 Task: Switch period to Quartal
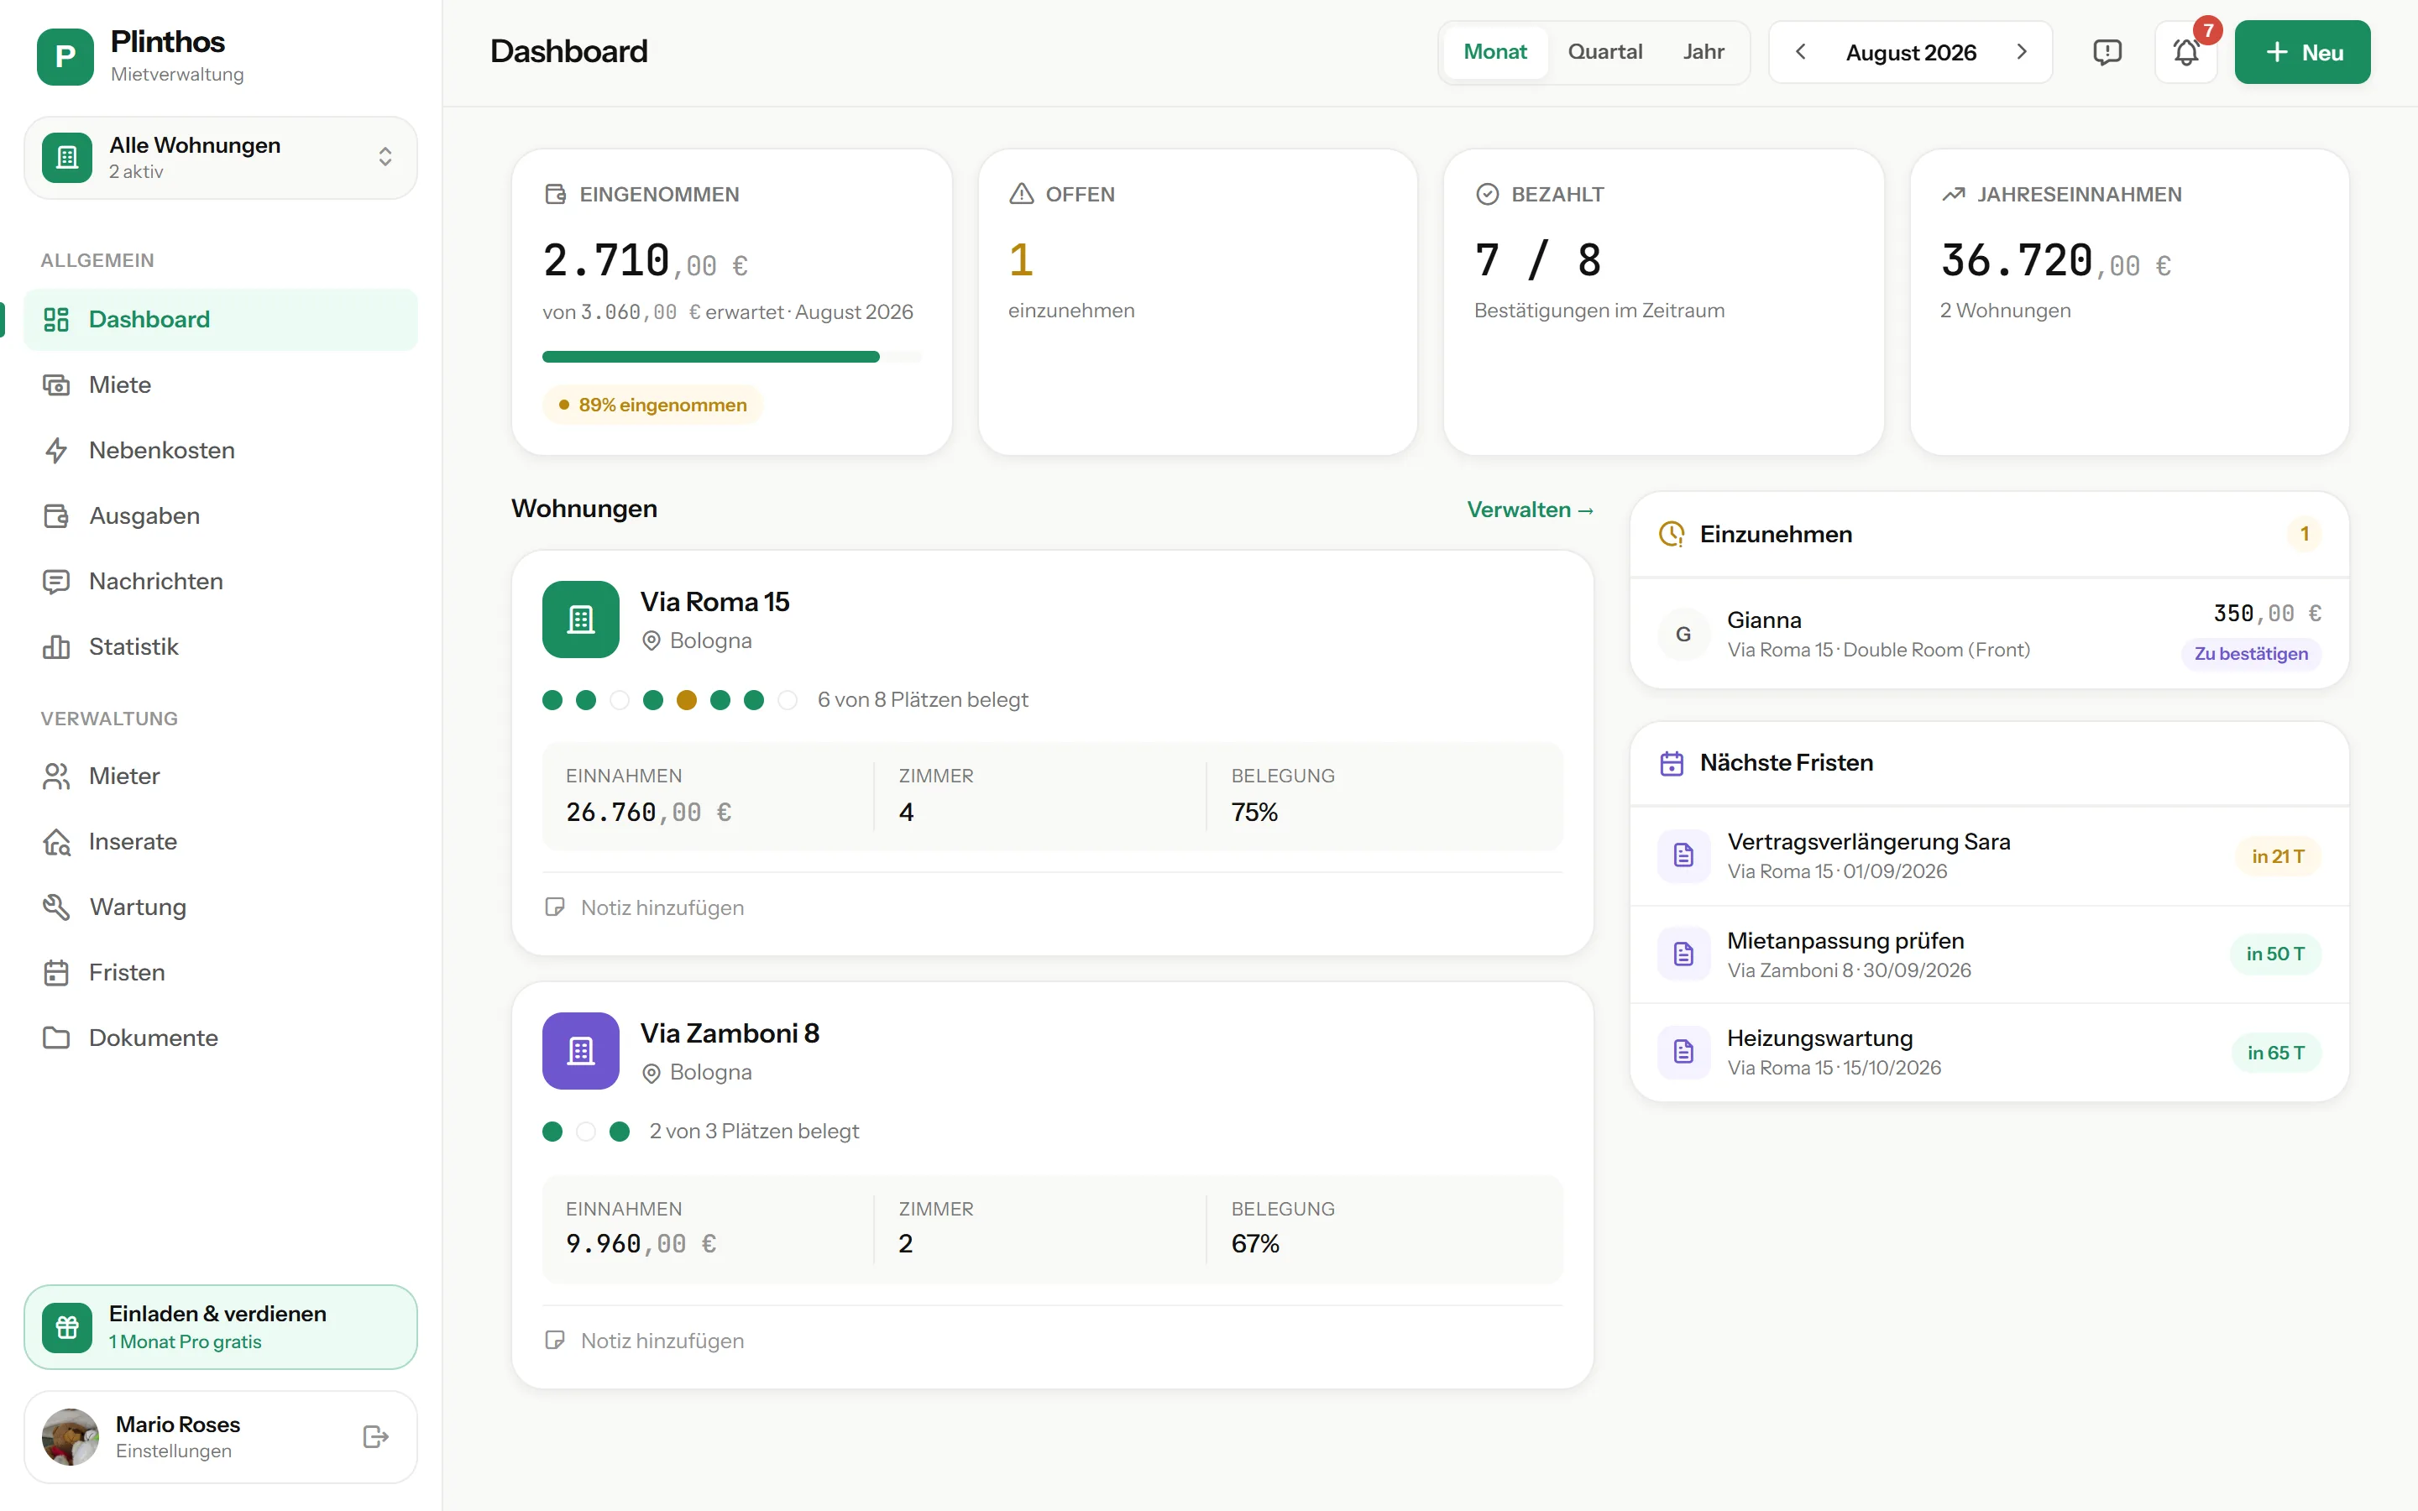click(x=1604, y=52)
